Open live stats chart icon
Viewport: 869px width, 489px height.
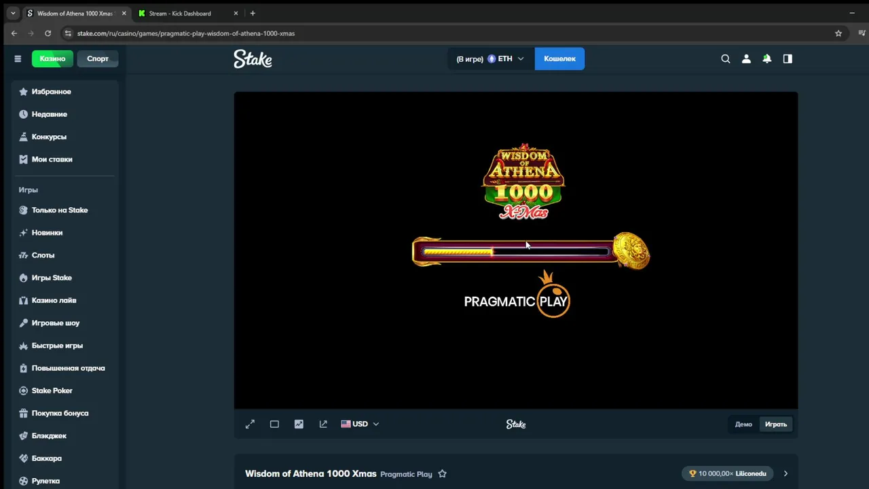pos(299,424)
